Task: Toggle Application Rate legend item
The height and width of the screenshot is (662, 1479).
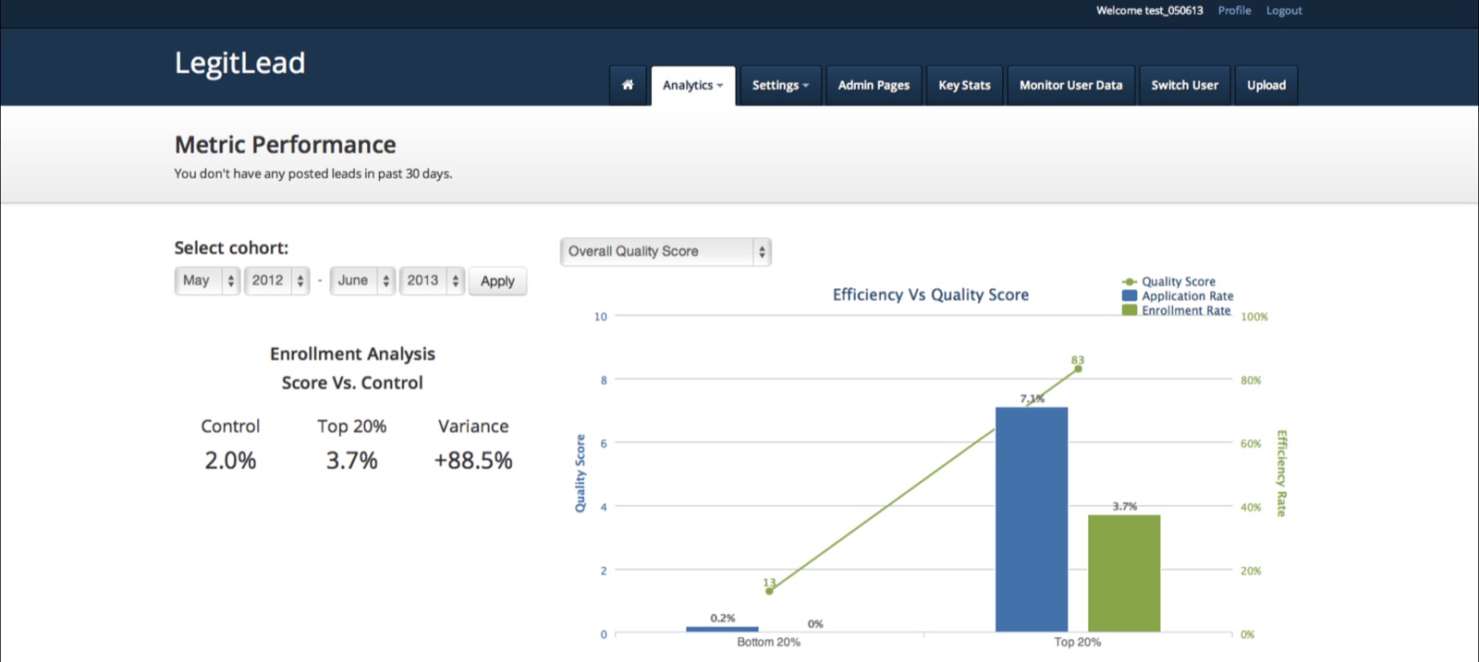Action: pos(1178,296)
